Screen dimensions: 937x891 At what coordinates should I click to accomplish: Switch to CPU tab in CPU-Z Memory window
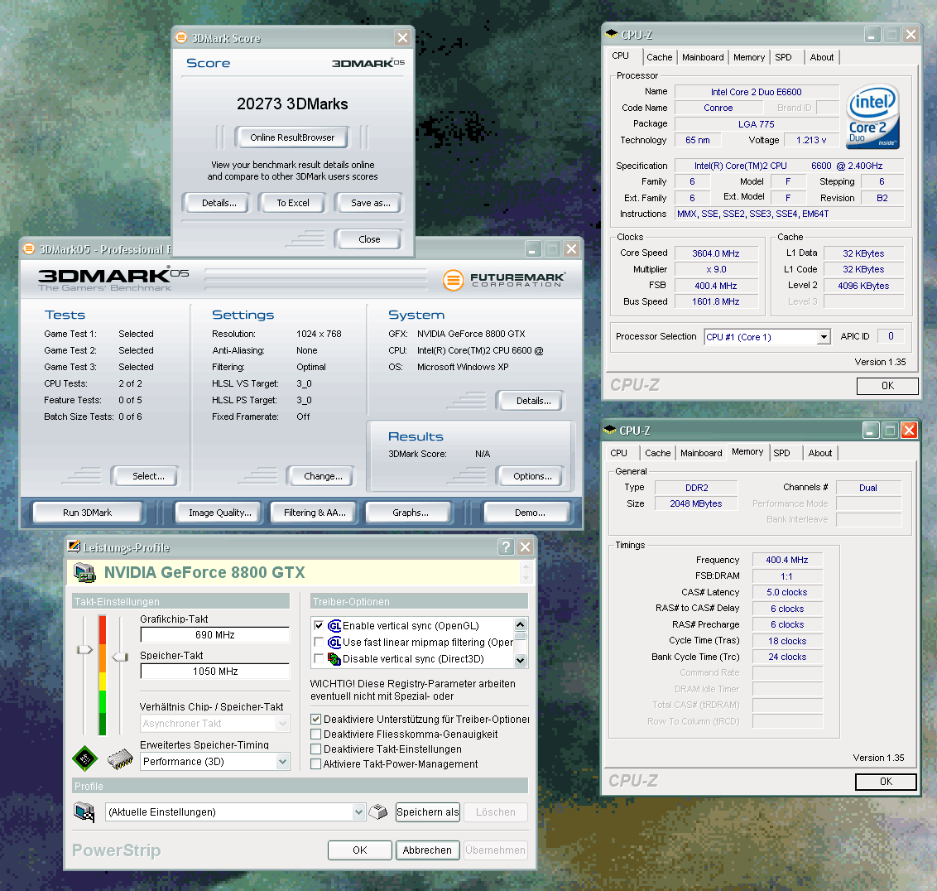pyautogui.click(x=618, y=453)
